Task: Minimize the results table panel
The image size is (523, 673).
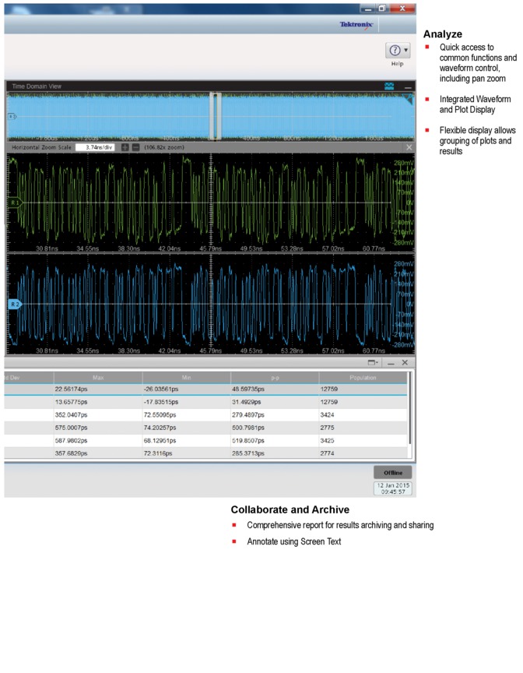Action: coord(391,363)
